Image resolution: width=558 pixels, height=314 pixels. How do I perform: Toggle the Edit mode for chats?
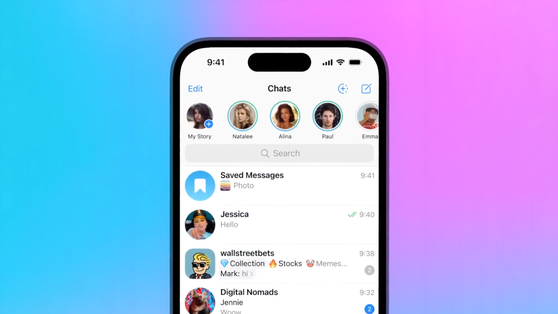coord(196,89)
